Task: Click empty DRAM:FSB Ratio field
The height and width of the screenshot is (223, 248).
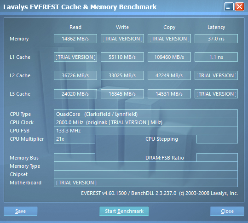Action: point(217,157)
